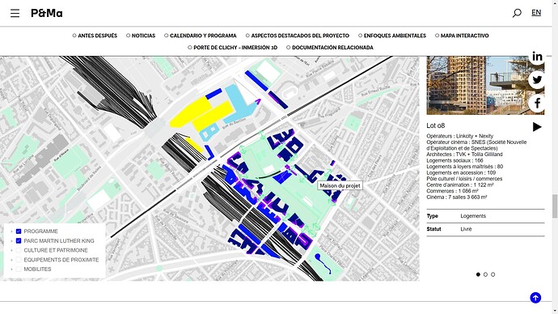Enable the EQUIPEMENTS DE PROXIMITE checkbox

(19, 260)
